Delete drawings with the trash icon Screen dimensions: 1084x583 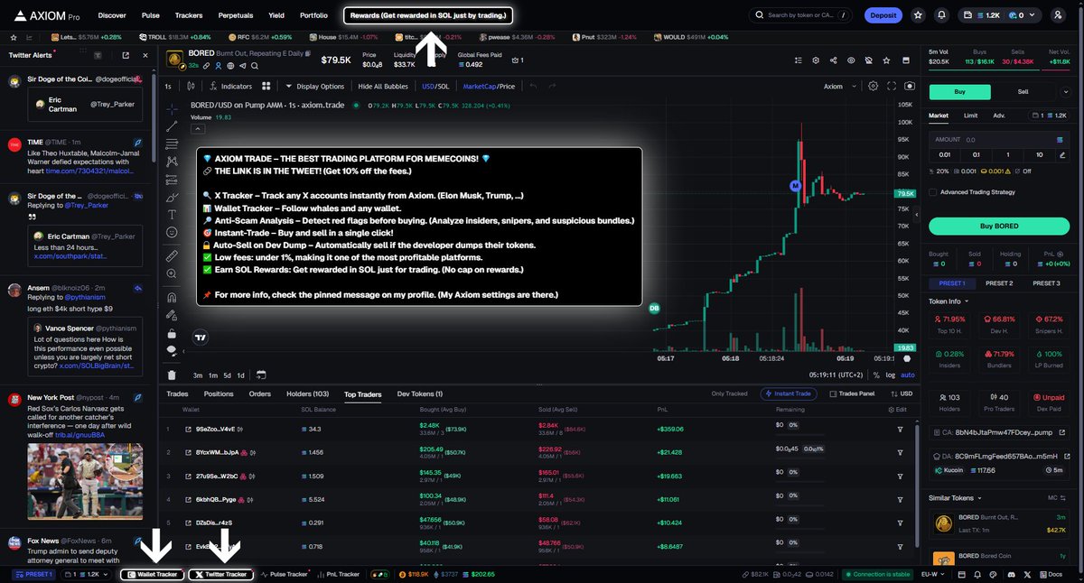(x=172, y=375)
